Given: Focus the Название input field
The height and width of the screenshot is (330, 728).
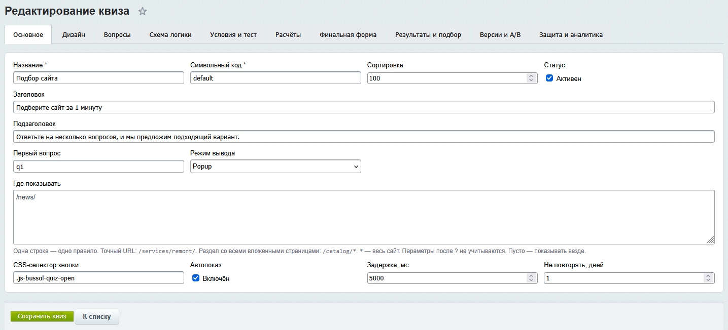Looking at the screenshot, I should click(x=98, y=78).
